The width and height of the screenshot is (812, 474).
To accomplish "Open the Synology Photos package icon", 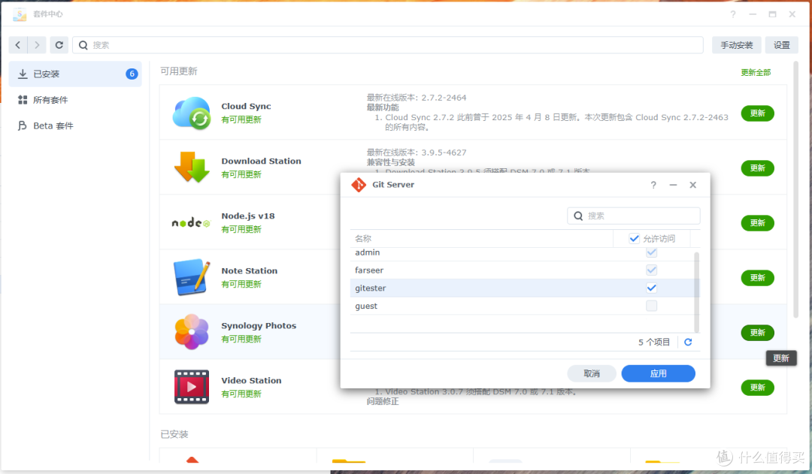I will tap(192, 332).
